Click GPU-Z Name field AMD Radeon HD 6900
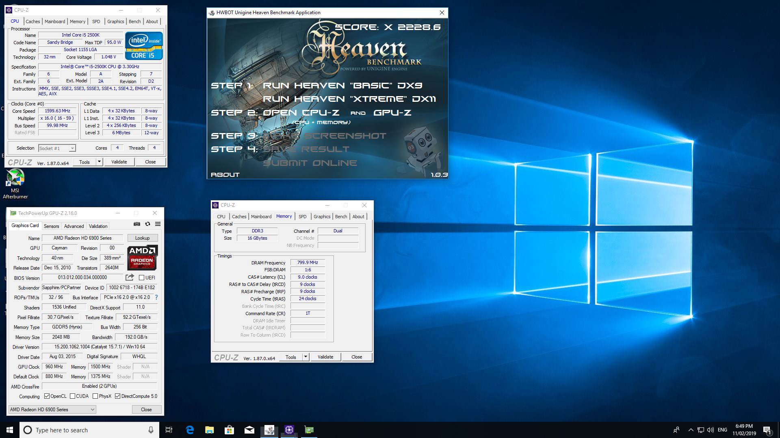This screenshot has width=780, height=438. point(82,238)
